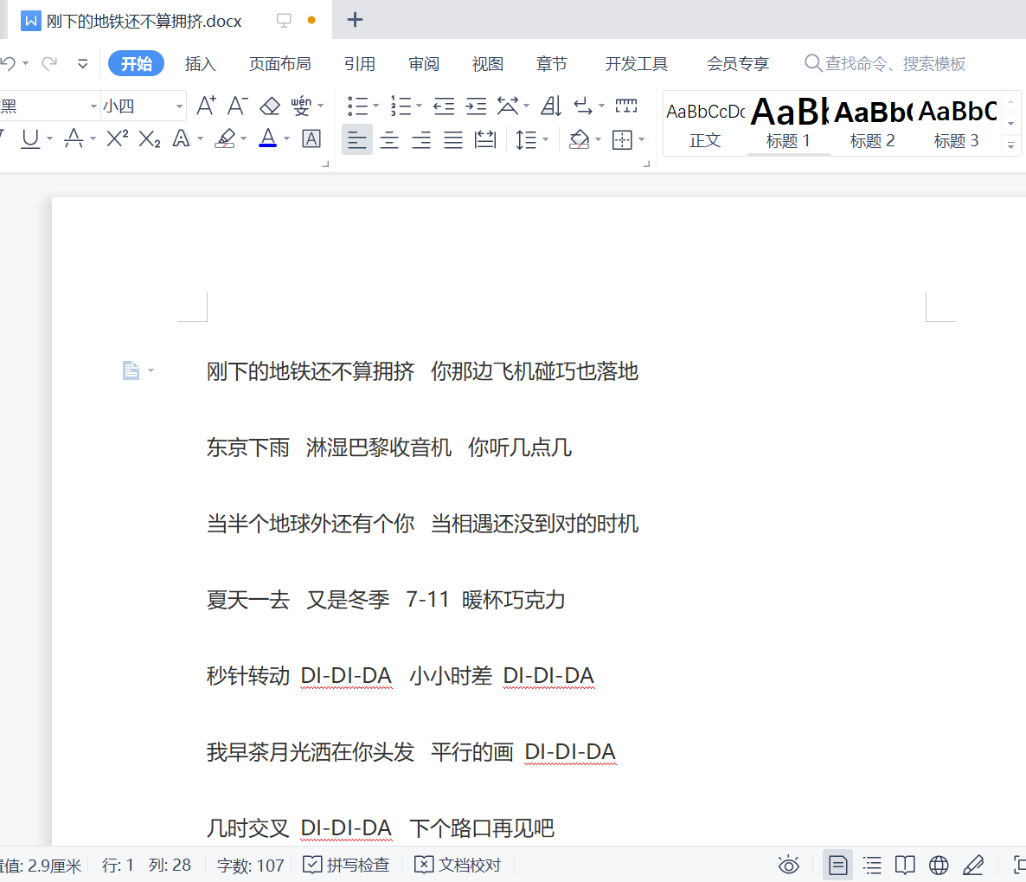Image resolution: width=1026 pixels, height=882 pixels.
Task: Click the undo icon
Action: click(8, 63)
